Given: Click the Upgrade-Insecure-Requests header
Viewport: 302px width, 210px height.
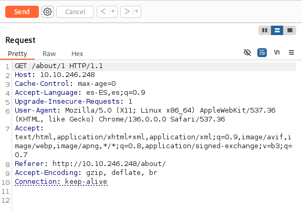Looking at the screenshot, I should [73, 102].
